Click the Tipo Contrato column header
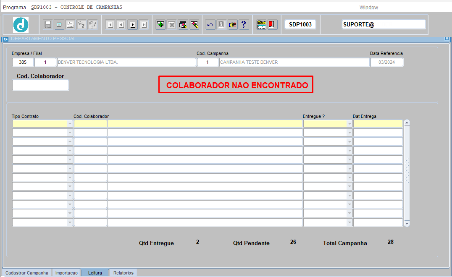Image resolution: width=452 pixels, height=277 pixels. [x=25, y=116]
